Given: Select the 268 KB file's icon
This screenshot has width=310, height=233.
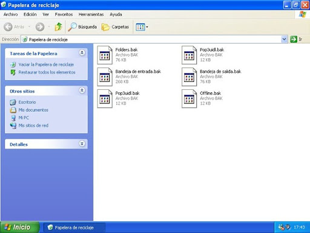Looking at the screenshot, I should [105, 76].
